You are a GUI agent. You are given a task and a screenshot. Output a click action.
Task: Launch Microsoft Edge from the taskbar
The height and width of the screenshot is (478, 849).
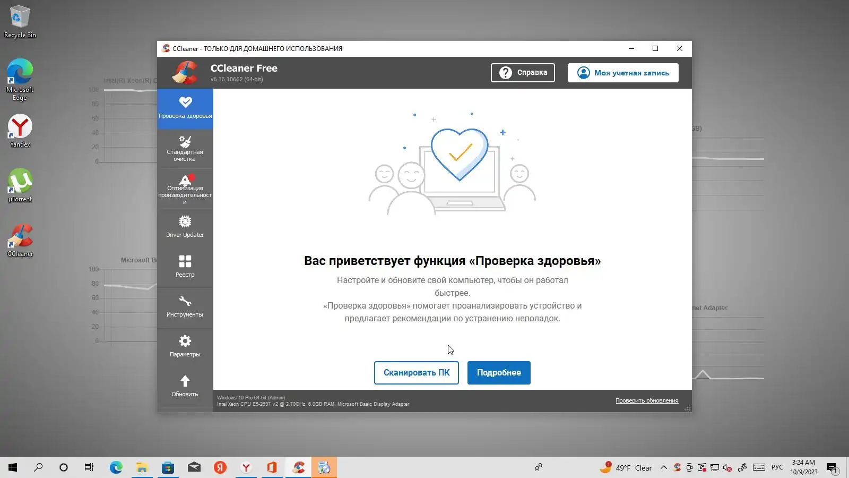(x=116, y=467)
